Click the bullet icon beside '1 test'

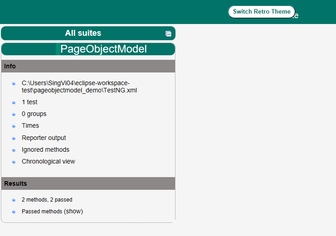(14, 103)
